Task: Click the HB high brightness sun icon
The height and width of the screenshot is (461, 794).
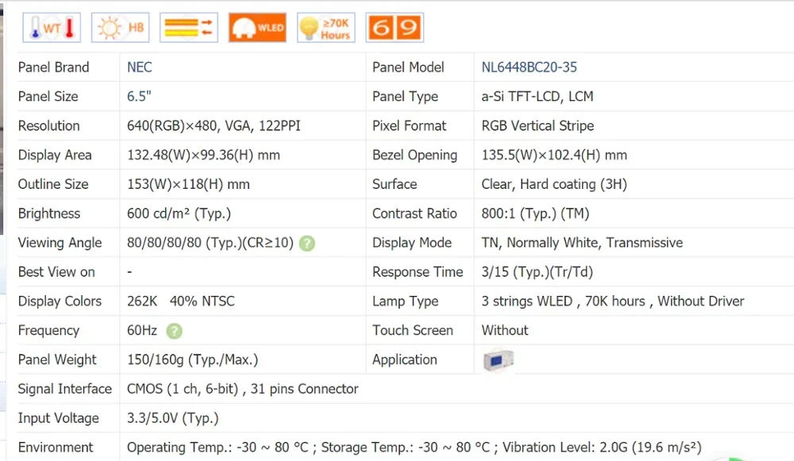Action: tap(120, 26)
